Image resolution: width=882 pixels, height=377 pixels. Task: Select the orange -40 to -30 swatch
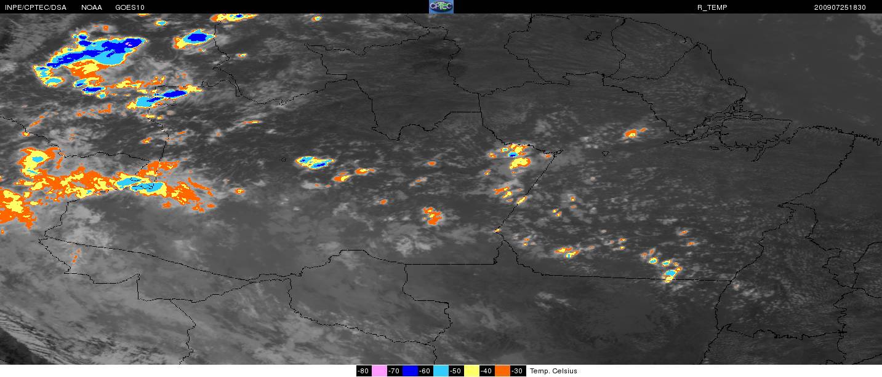point(502,371)
